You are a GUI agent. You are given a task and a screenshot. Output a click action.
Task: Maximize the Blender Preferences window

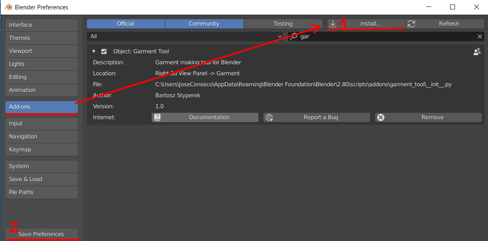click(x=453, y=7)
